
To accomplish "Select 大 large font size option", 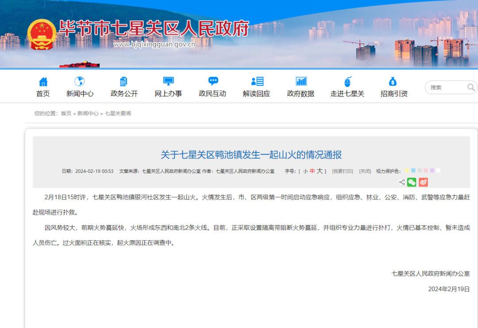I will coord(320,171).
